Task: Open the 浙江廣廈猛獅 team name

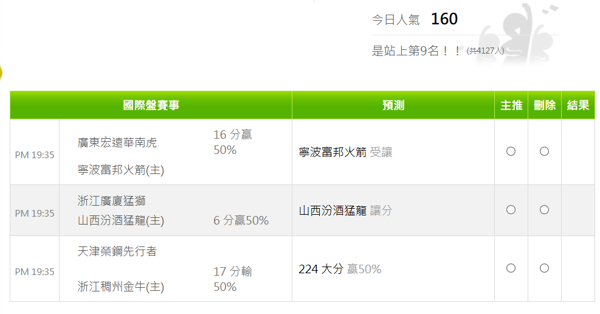Action: tap(111, 201)
